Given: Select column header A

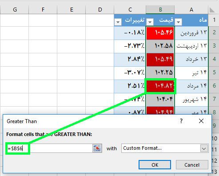Looking at the screenshot, I should [x=191, y=10].
